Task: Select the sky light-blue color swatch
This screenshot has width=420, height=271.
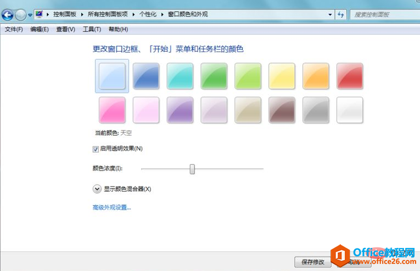Action: coord(112,76)
